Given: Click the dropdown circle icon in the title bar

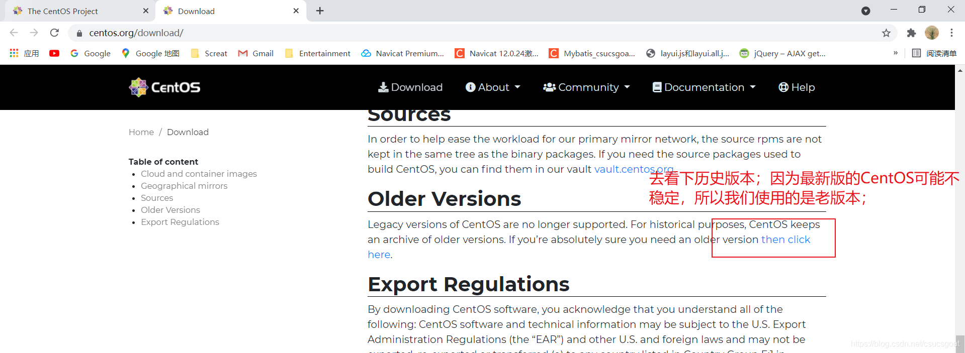Looking at the screenshot, I should (865, 11).
